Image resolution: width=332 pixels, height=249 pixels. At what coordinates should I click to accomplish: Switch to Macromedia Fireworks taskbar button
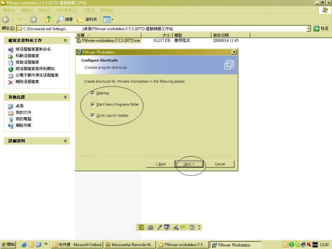pyautogui.click(x=130, y=245)
